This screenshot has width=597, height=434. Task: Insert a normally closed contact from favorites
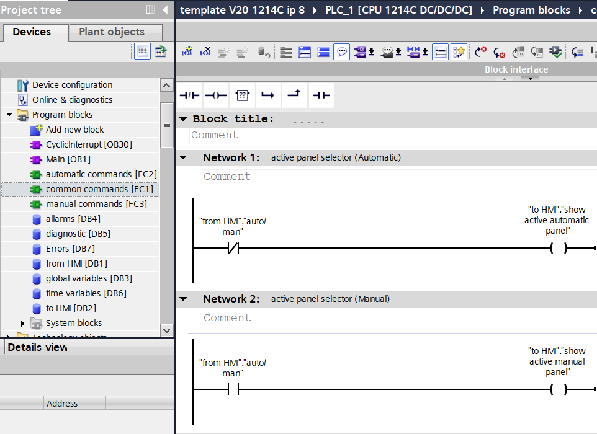tap(189, 95)
